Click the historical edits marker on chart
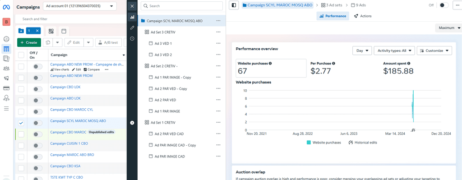The image size is (462, 180). coord(413,130)
